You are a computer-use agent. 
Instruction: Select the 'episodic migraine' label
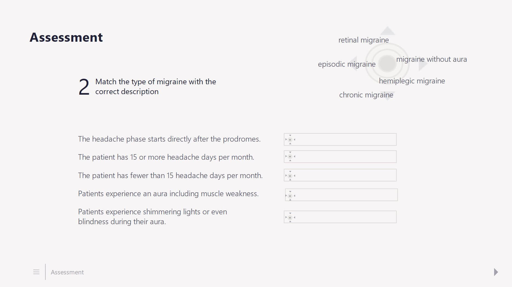(347, 64)
